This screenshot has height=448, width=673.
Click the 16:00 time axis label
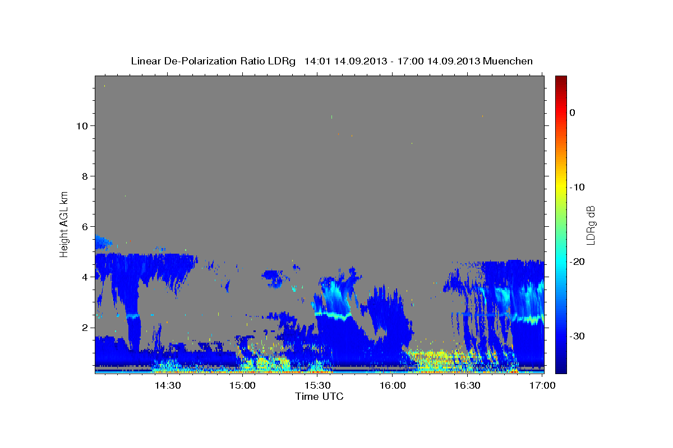tap(393, 385)
